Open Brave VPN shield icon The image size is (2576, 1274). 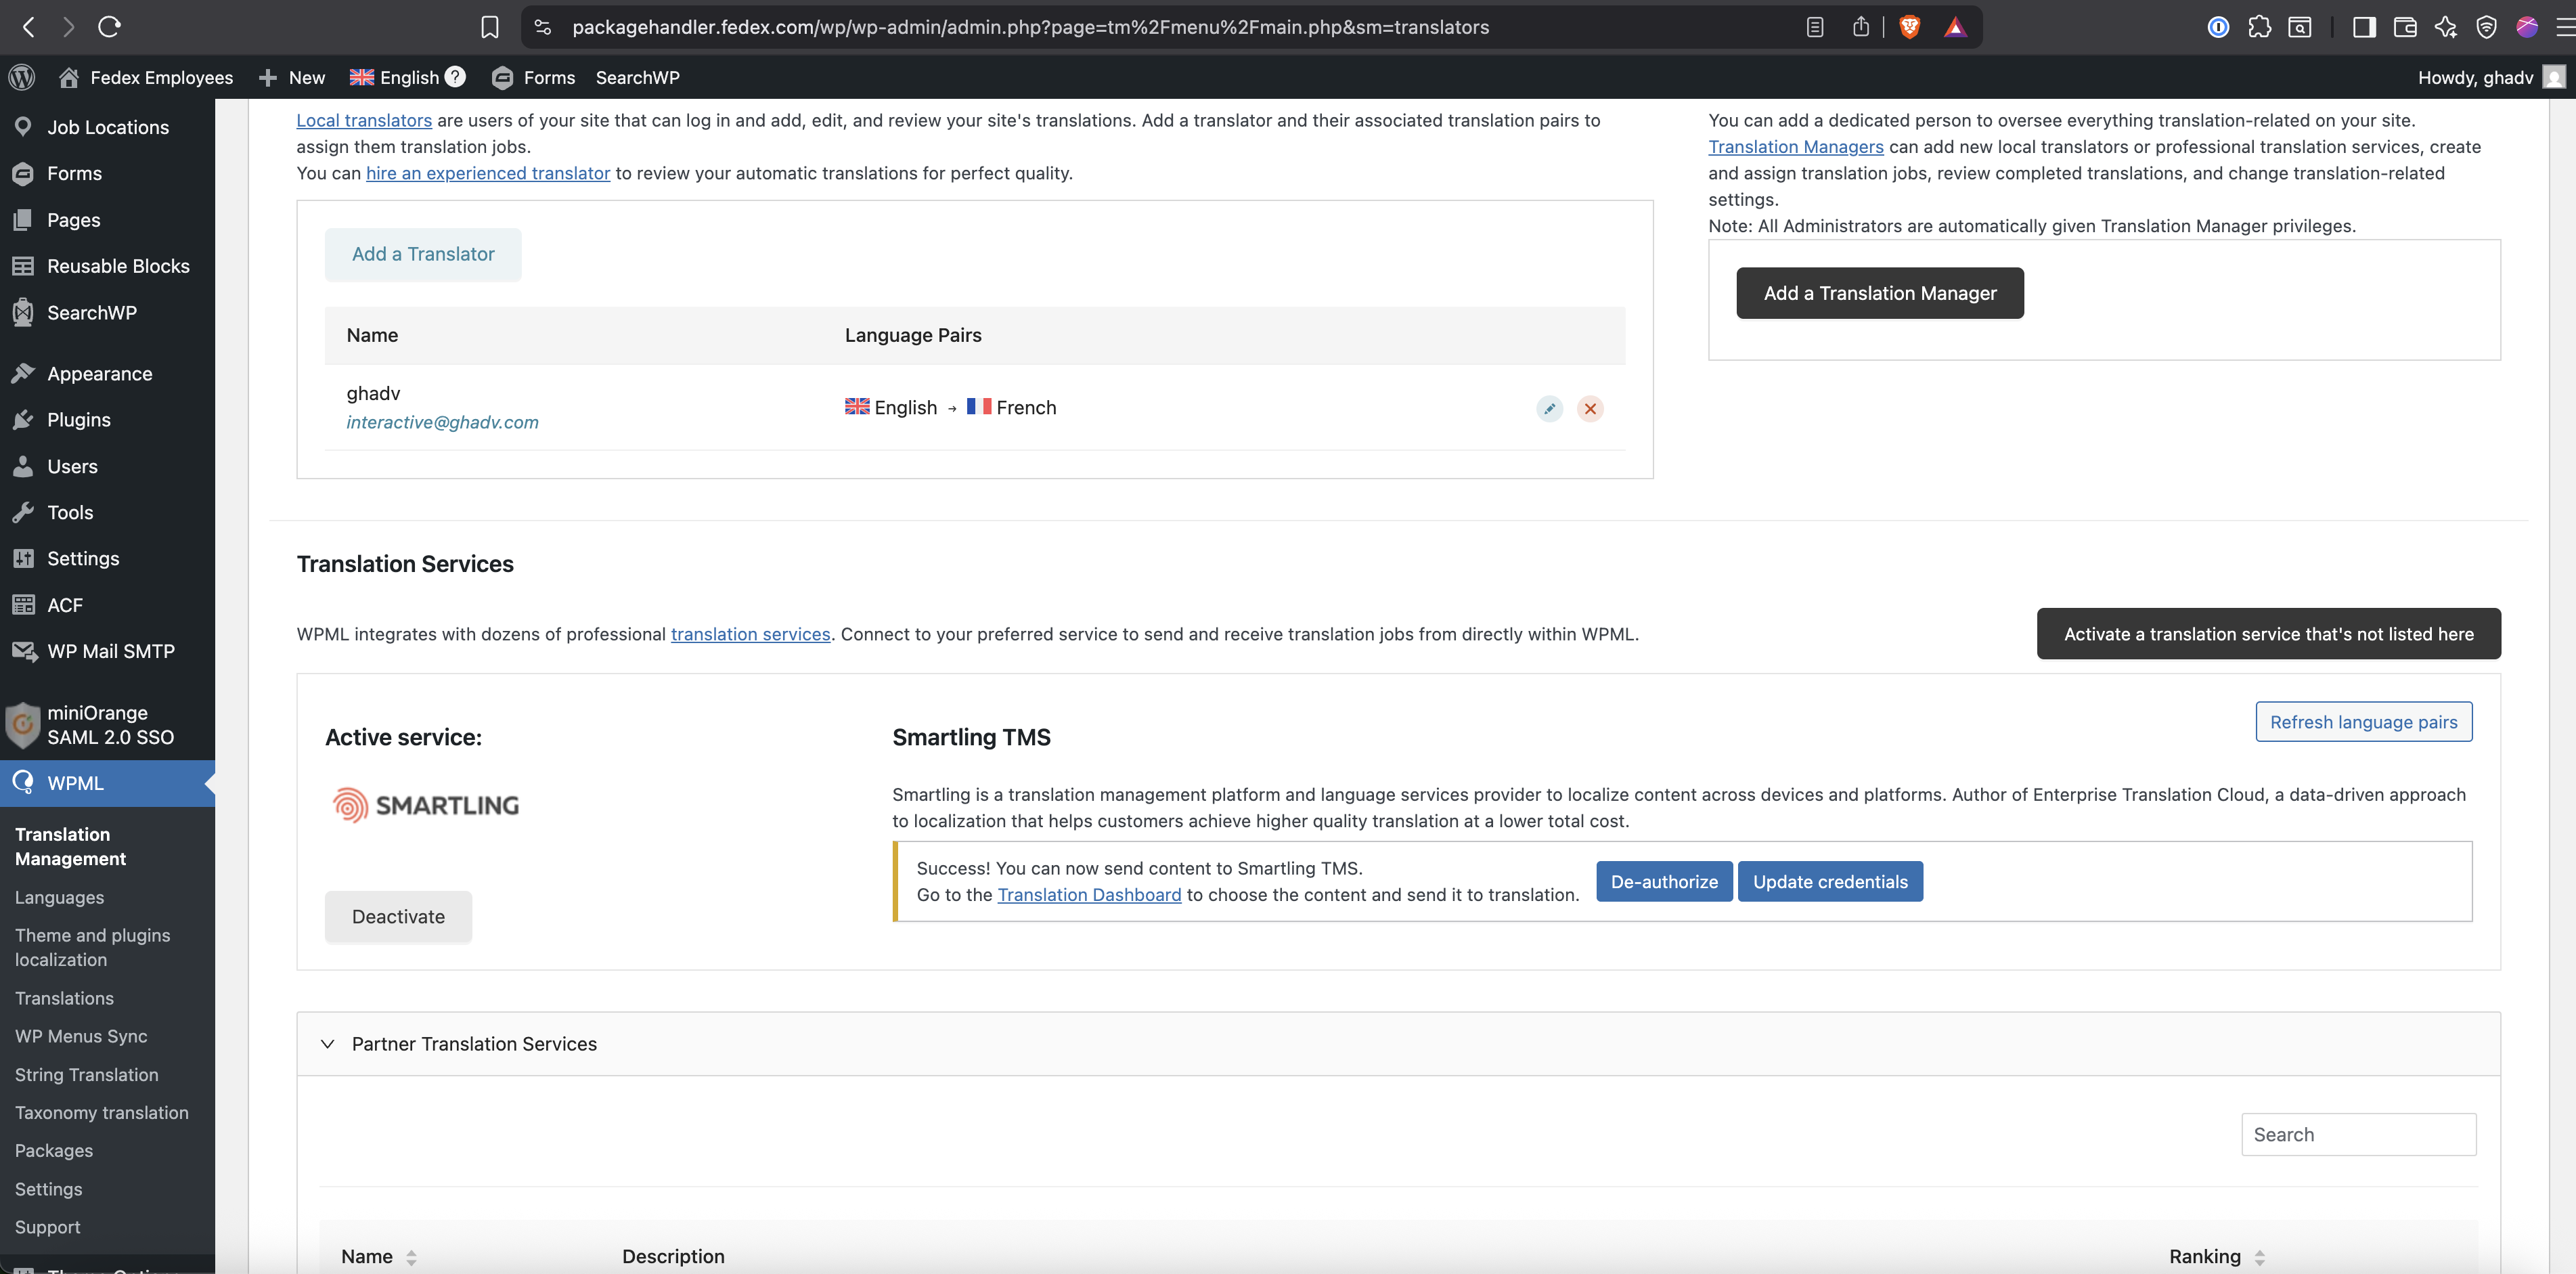pos(2486,27)
